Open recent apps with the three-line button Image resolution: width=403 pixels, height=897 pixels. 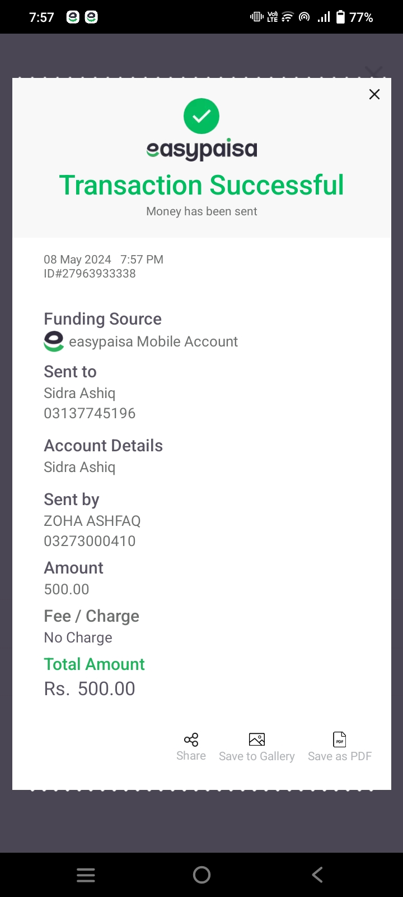86,875
